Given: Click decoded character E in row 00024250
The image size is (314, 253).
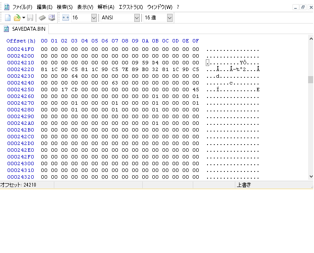Looking at the screenshot, I should (258, 90).
